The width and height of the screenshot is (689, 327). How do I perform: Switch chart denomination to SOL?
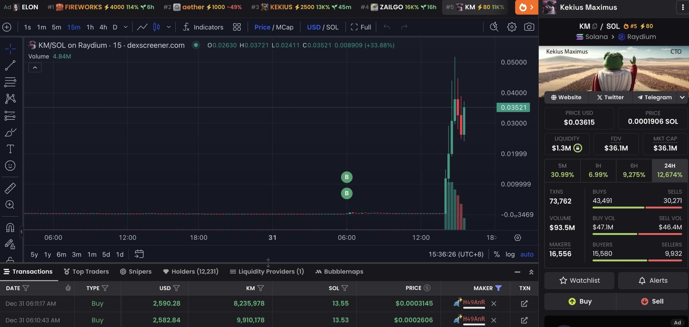point(332,27)
